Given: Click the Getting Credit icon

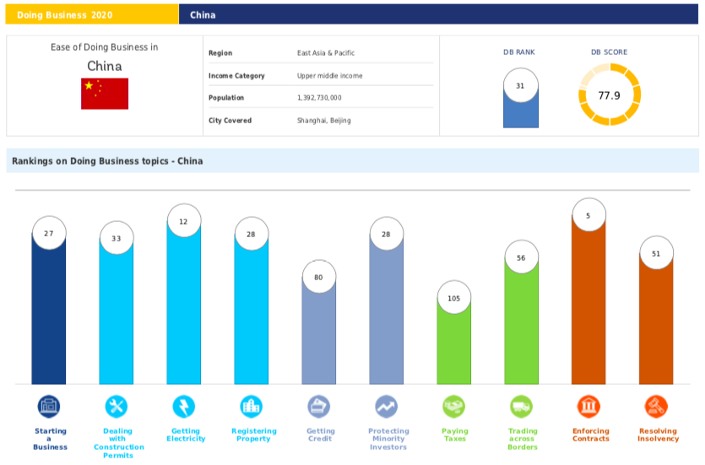Looking at the screenshot, I should 319,407.
